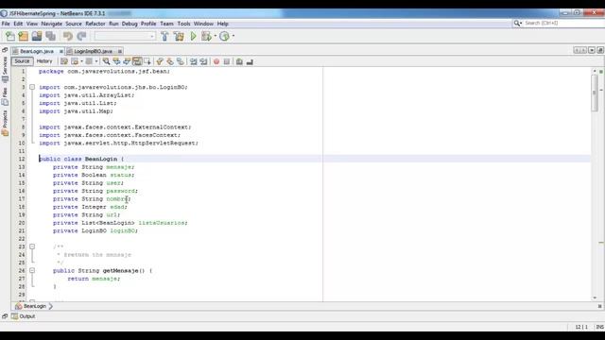Switch to the LoginImpBO.java tab
The width and height of the screenshot is (605, 340).
click(93, 51)
